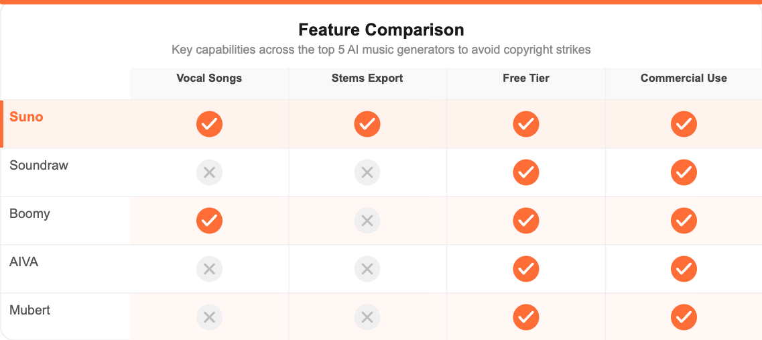Select the Vocal Songs column header
The height and width of the screenshot is (340, 762).
(x=209, y=78)
